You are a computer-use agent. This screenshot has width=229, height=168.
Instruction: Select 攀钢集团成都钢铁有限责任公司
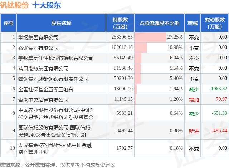point(53,79)
